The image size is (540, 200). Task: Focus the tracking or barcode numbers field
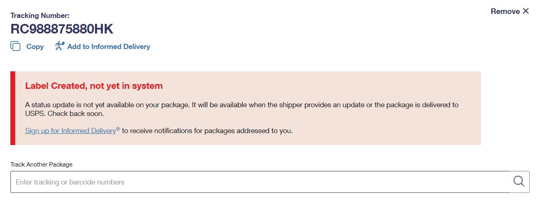click(x=260, y=182)
